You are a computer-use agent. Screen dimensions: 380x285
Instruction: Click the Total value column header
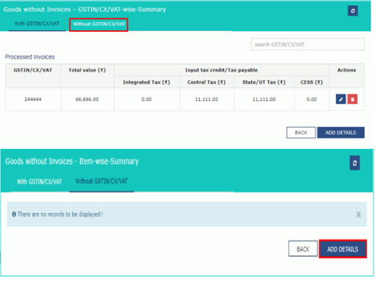(x=87, y=70)
